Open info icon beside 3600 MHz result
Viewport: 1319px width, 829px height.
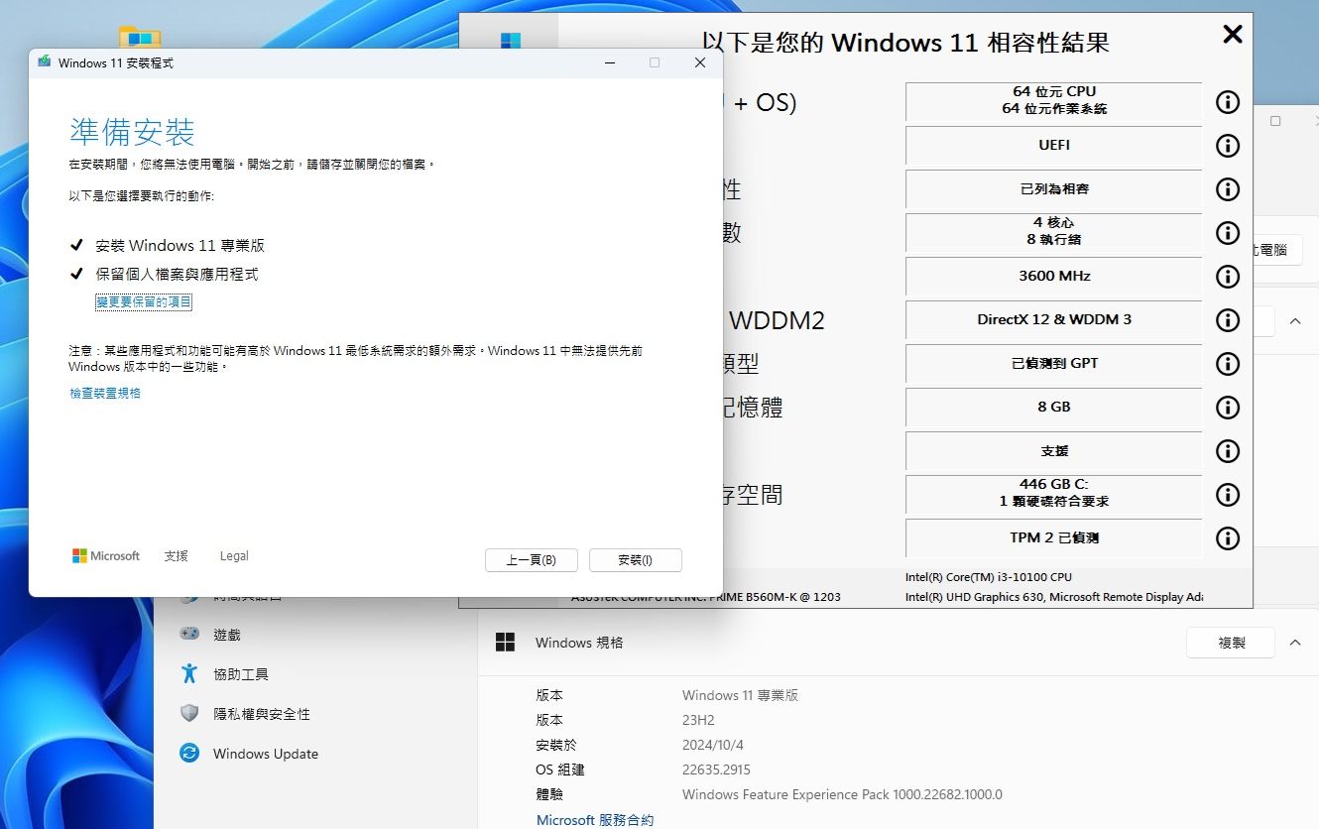[x=1228, y=276]
